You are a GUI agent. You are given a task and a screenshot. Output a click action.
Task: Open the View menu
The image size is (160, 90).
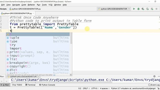tap(8, 5)
